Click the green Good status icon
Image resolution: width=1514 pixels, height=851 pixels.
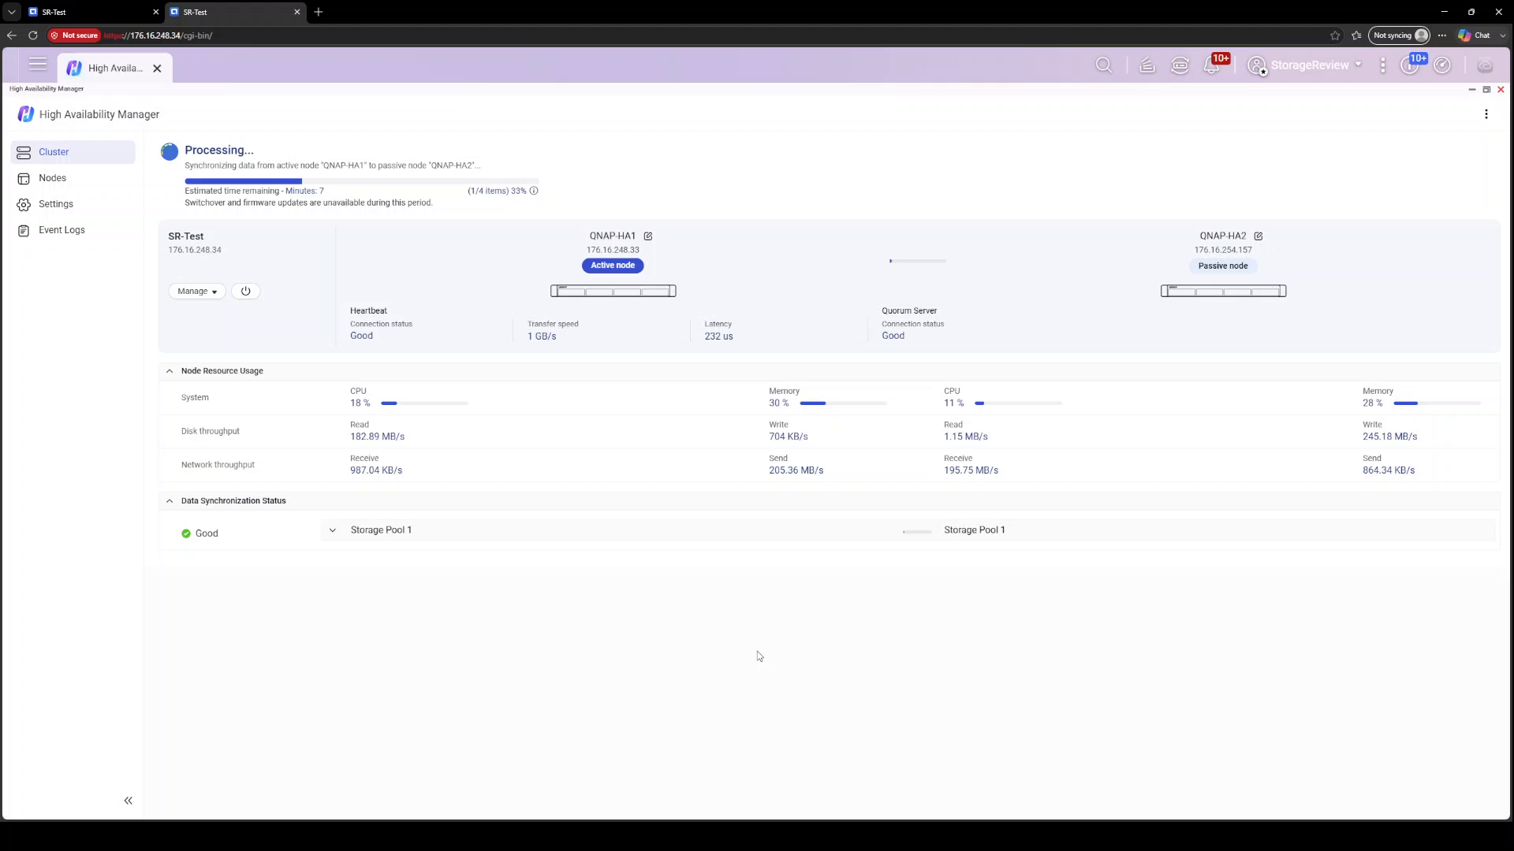(186, 533)
